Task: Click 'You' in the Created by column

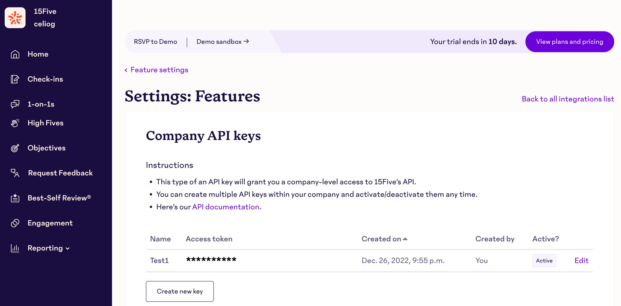Action: click(482, 261)
